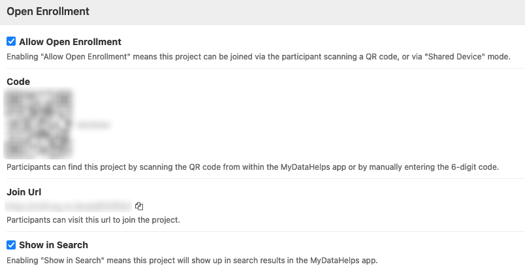Click the Allow Open Enrollment label text
Image resolution: width=525 pixels, height=273 pixels.
click(70, 42)
